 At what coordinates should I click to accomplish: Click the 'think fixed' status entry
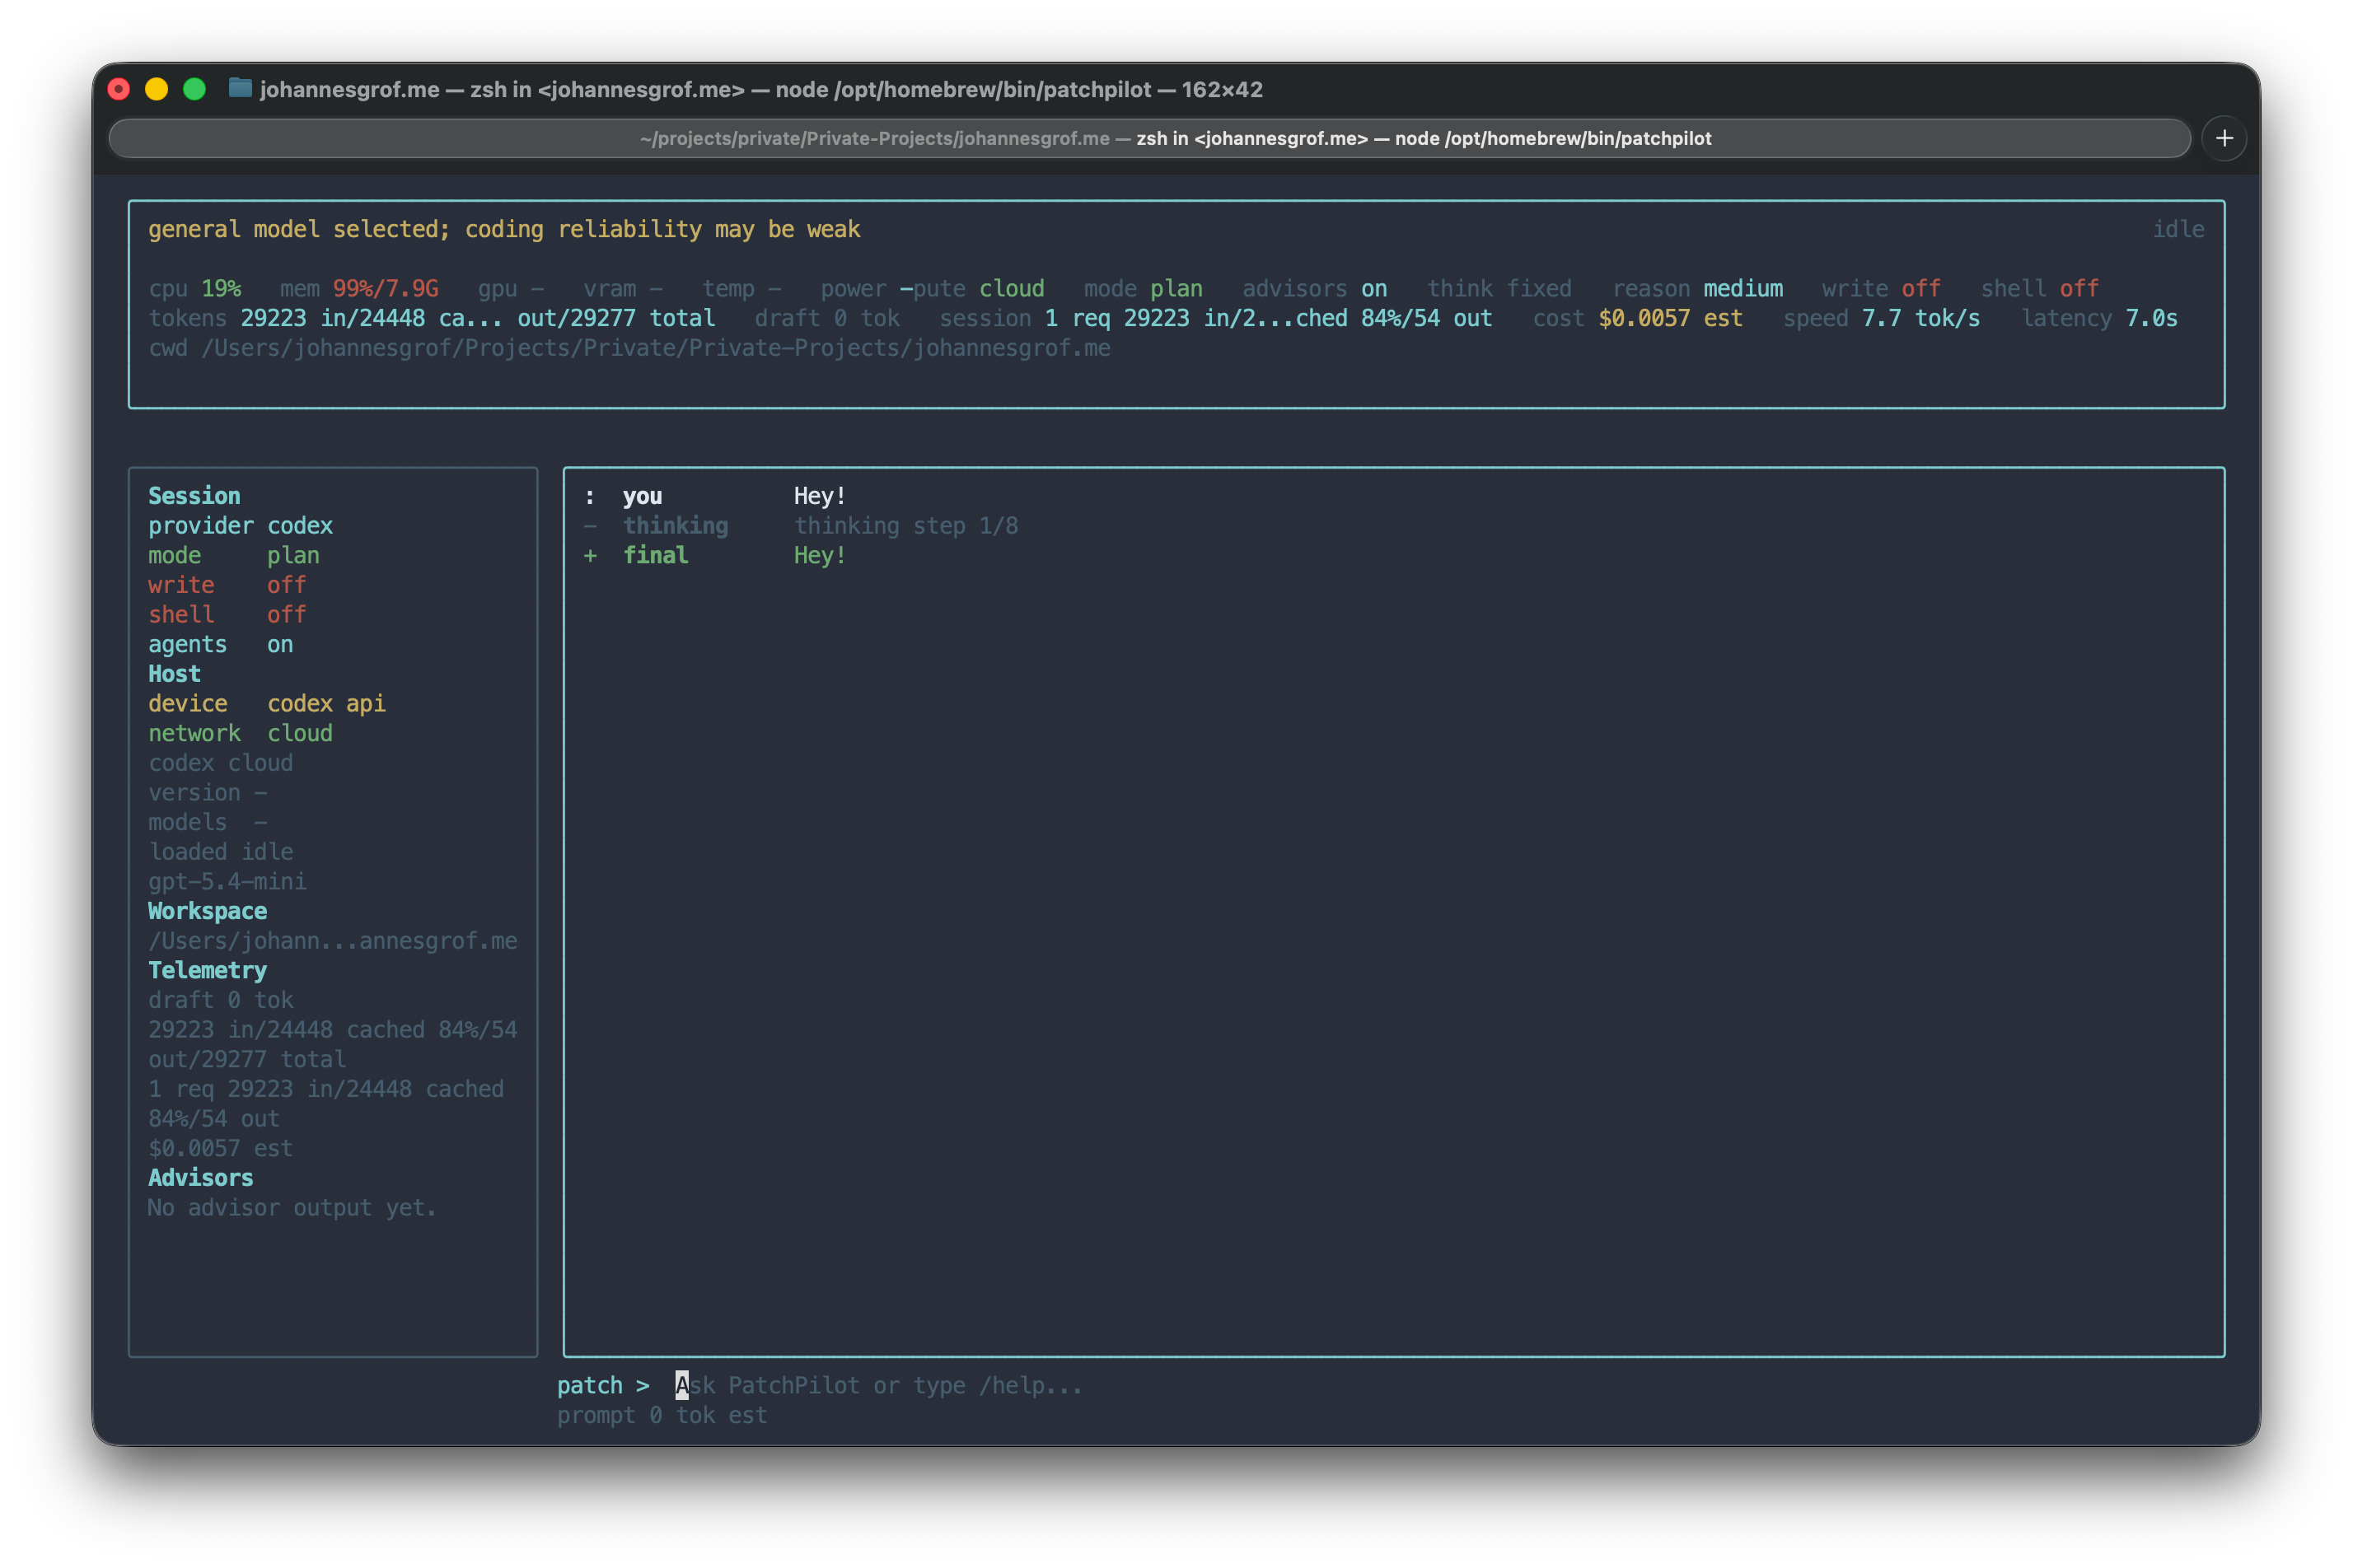tap(1499, 288)
